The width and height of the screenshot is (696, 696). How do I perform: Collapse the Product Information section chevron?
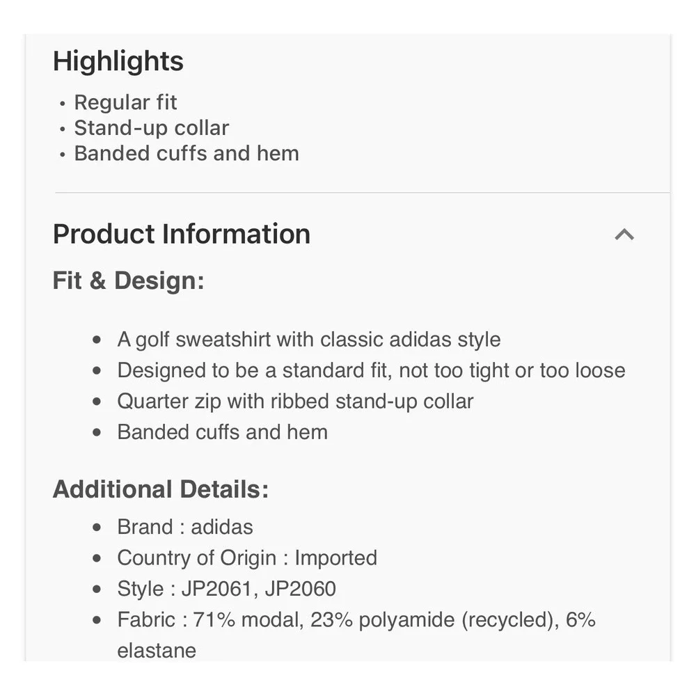click(624, 235)
